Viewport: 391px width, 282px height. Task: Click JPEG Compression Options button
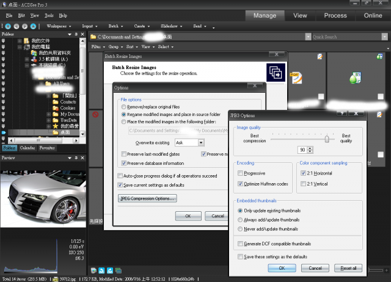point(147,198)
